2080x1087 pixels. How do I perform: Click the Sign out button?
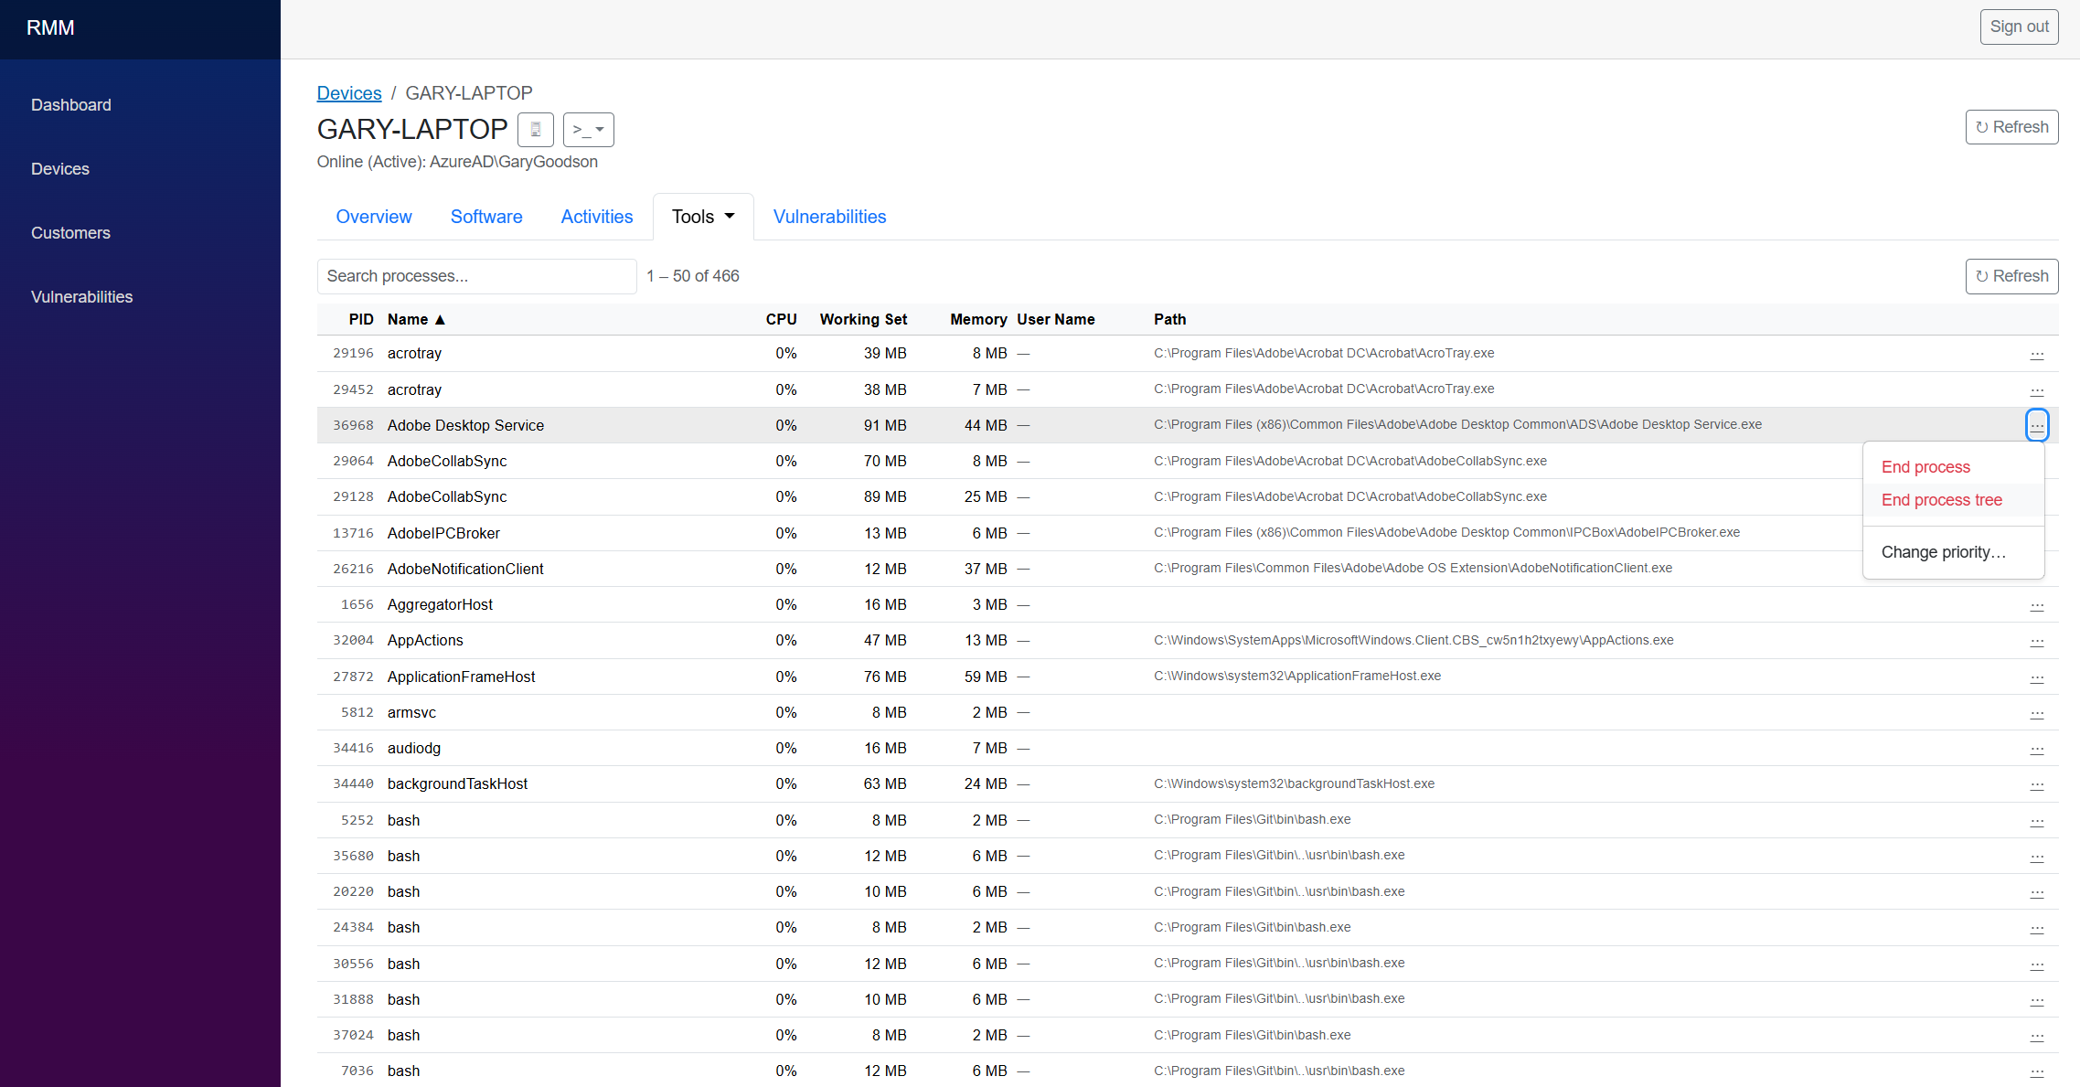coord(2019,27)
